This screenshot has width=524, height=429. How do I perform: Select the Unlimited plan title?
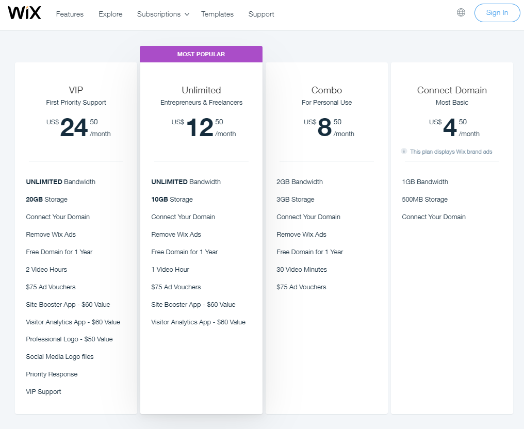[201, 90]
